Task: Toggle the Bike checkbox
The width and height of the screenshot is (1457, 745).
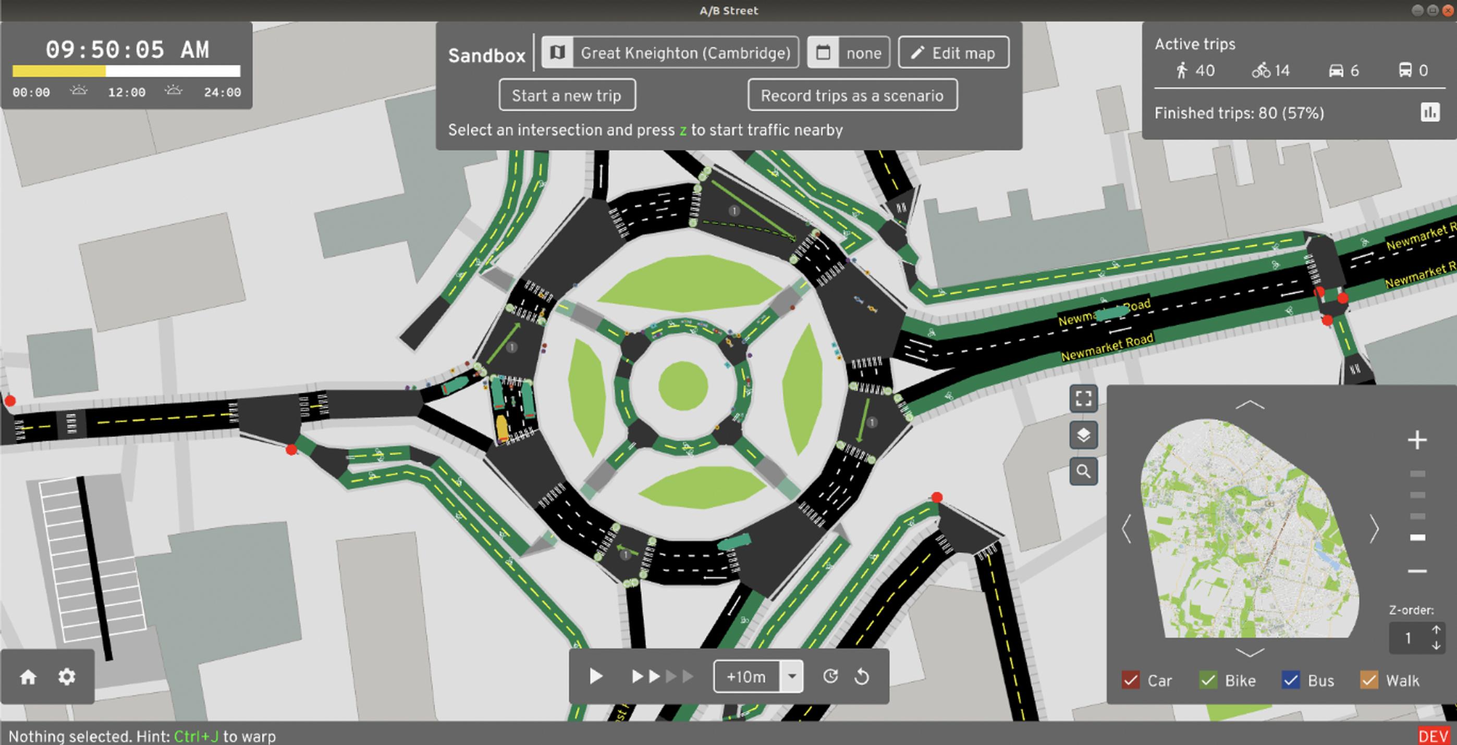Action: (1208, 680)
